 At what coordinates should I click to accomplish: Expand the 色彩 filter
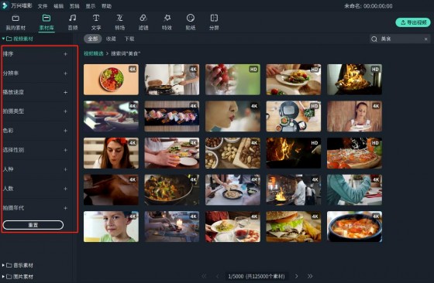tap(65, 131)
